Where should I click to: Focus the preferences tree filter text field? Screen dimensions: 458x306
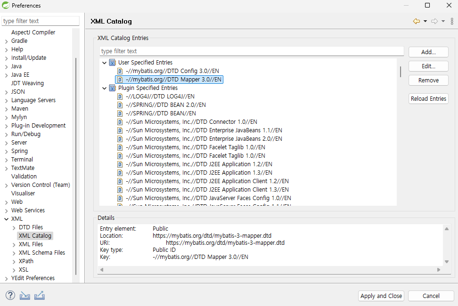[x=41, y=21]
